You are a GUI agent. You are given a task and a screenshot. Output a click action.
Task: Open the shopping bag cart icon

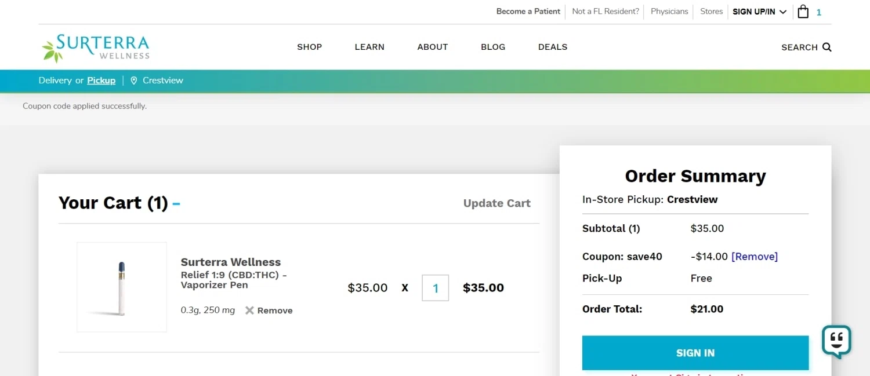(x=803, y=12)
